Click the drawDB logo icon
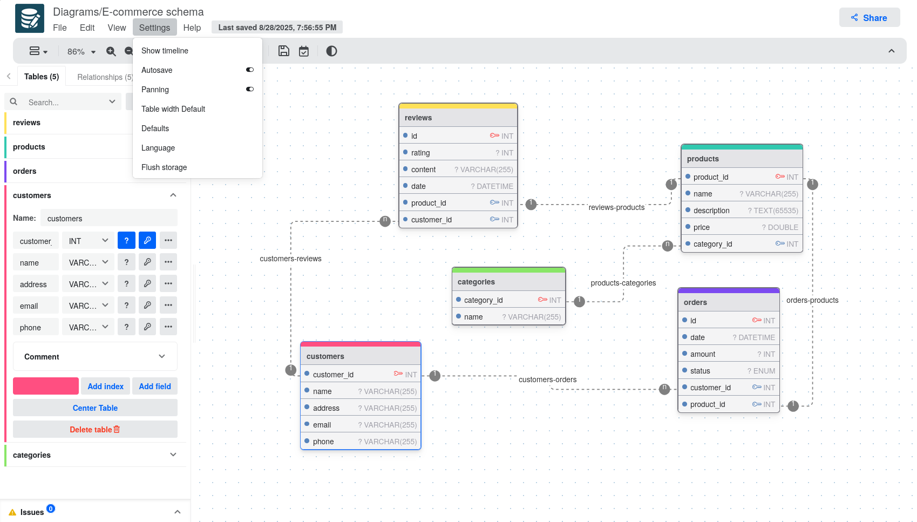The height and width of the screenshot is (522, 917). [30, 18]
